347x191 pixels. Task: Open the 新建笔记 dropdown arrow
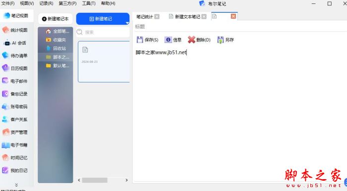tap(127, 23)
